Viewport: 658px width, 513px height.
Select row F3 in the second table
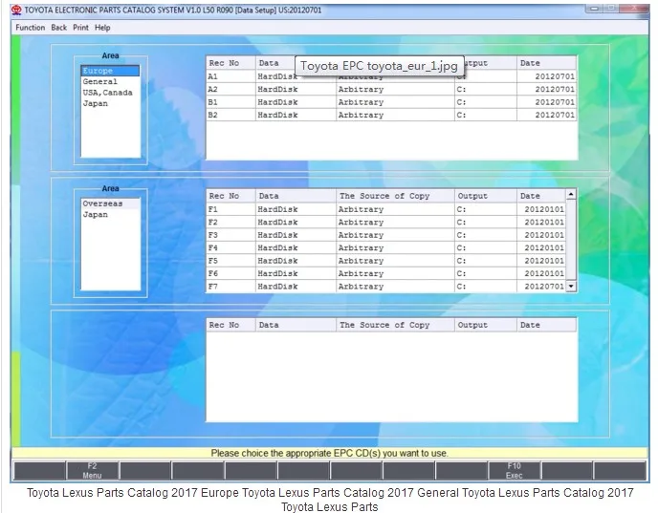tap(386, 235)
